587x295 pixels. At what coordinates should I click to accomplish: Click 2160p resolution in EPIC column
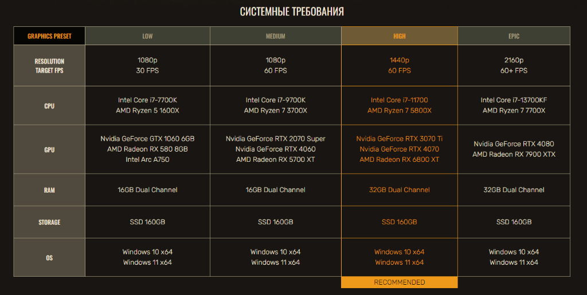[x=514, y=60]
